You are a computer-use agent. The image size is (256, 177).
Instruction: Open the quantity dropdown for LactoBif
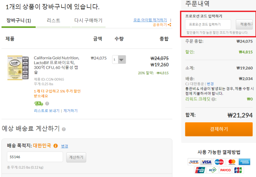click(x=119, y=59)
